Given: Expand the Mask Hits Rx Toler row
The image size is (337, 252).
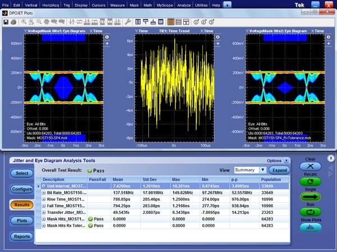Looking at the screenshot, I should tap(44, 226).
